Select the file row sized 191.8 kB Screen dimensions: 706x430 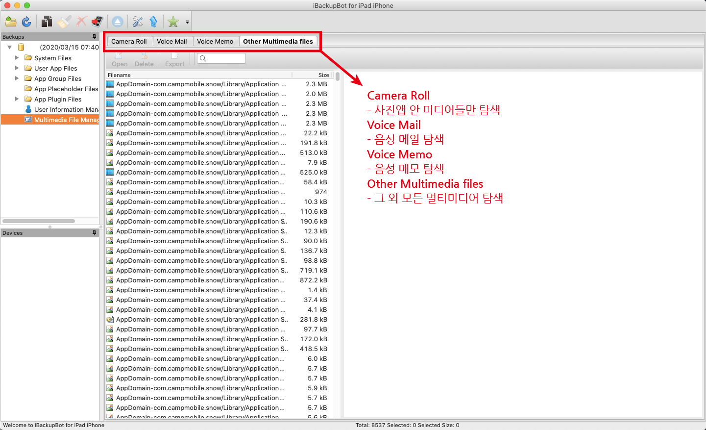[x=219, y=143]
